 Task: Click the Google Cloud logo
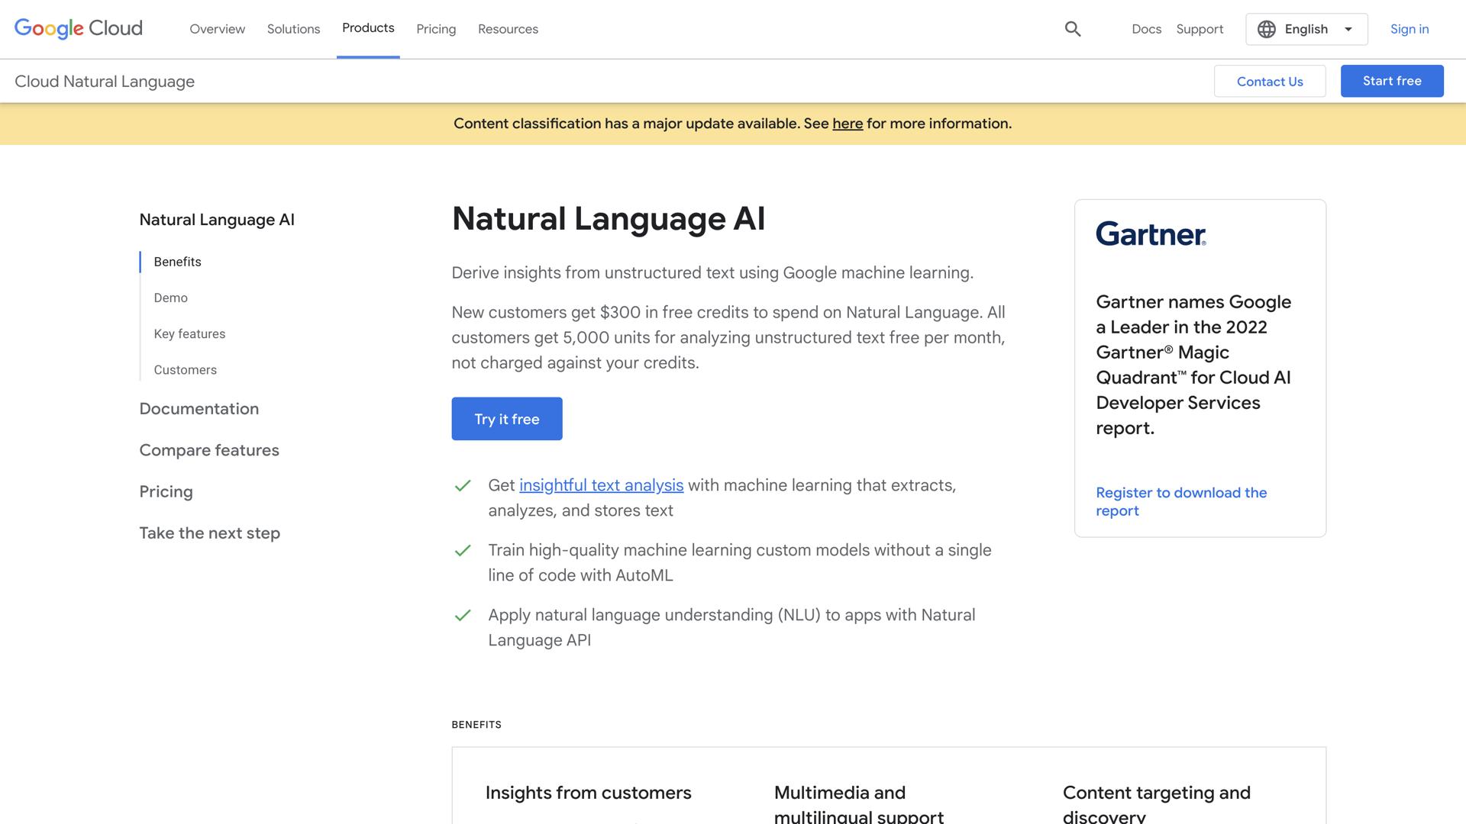click(x=78, y=29)
